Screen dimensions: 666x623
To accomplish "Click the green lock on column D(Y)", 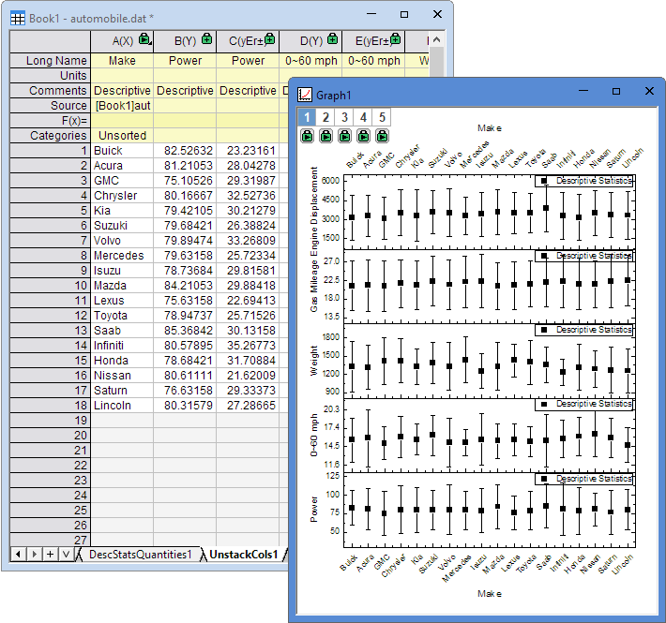I will [333, 39].
